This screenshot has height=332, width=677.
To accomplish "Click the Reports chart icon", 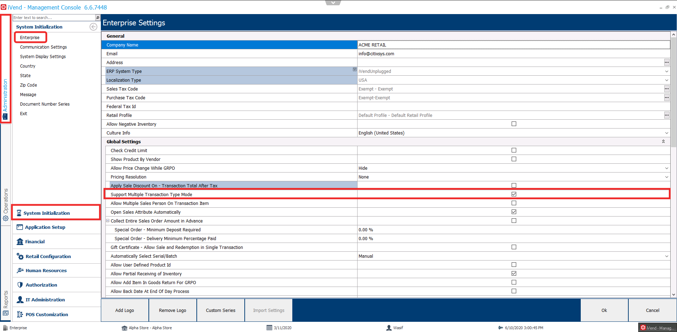I will [x=6, y=313].
